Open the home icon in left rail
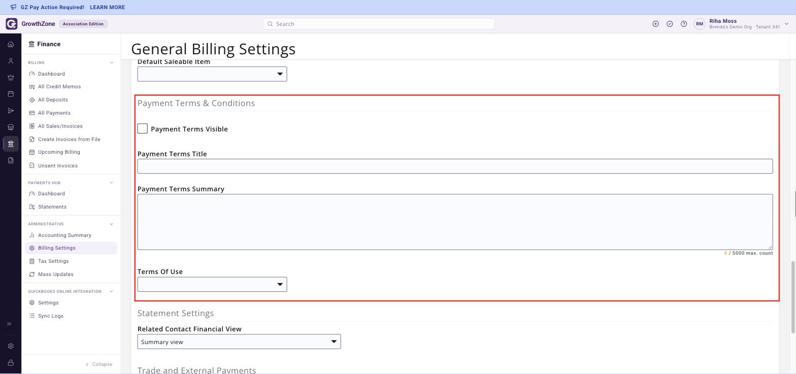 coord(11,44)
